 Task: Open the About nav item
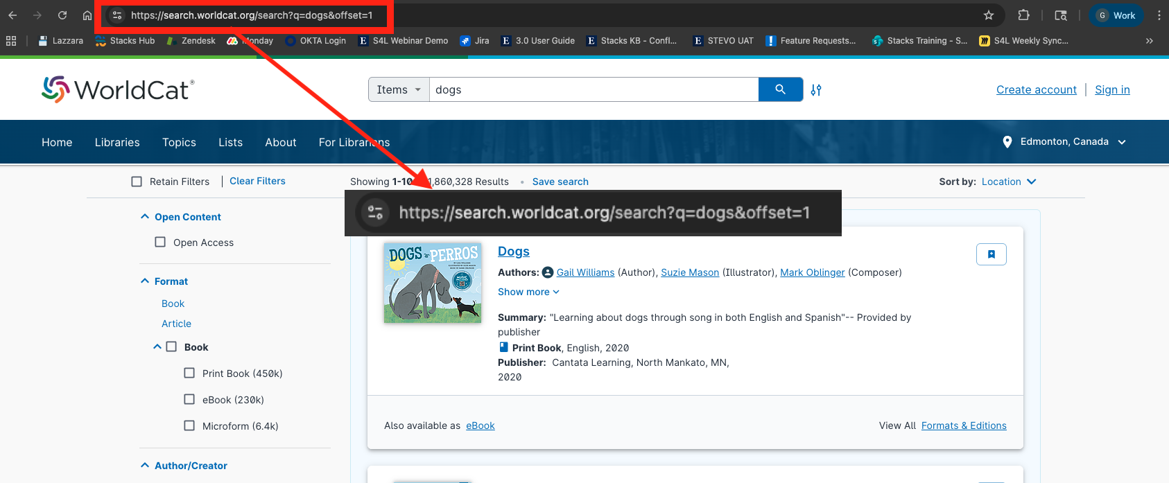(281, 142)
